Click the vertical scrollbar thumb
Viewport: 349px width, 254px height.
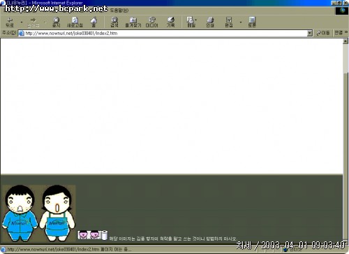346,156
